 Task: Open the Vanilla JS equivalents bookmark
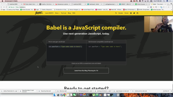tap(144, 10)
